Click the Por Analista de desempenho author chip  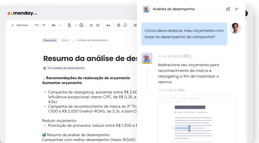coord(64,68)
